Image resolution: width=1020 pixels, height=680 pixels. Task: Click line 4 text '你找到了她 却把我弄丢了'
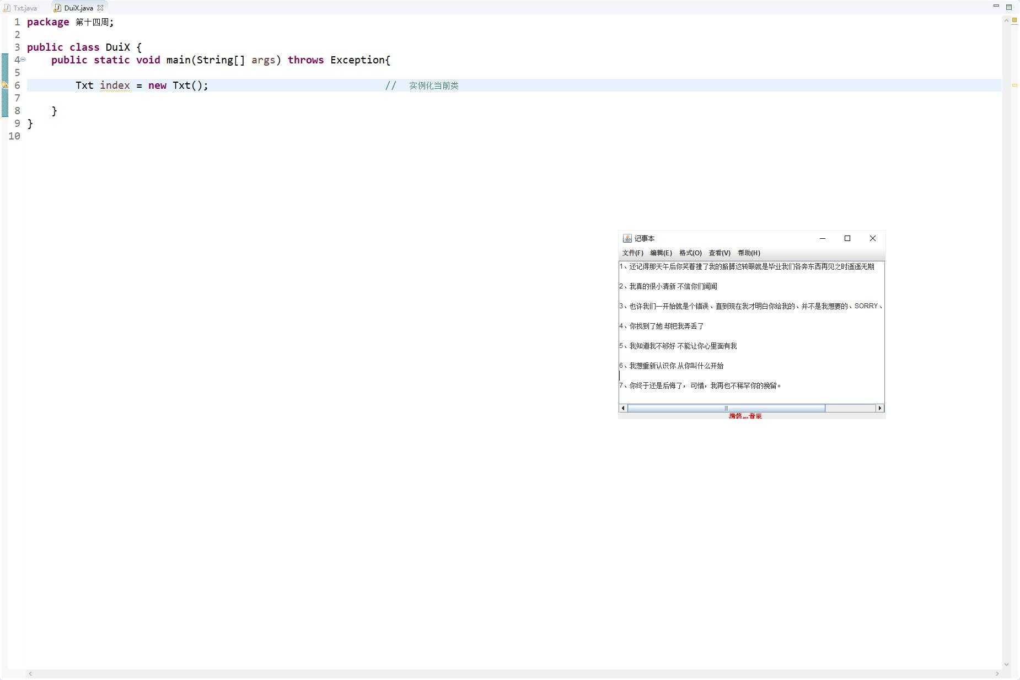pyautogui.click(x=667, y=326)
